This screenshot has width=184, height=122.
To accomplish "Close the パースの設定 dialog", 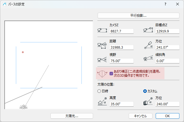I will tap(178, 4).
